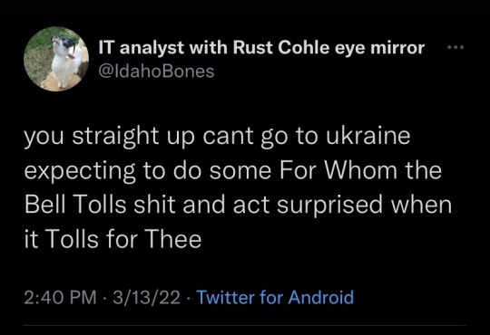The width and height of the screenshot is (490, 335).
Task: Select the 2:40 PM timestamp
Action: 60,297
